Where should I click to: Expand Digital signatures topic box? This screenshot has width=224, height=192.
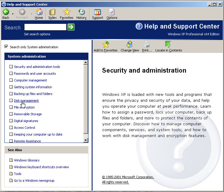pos(11,121)
